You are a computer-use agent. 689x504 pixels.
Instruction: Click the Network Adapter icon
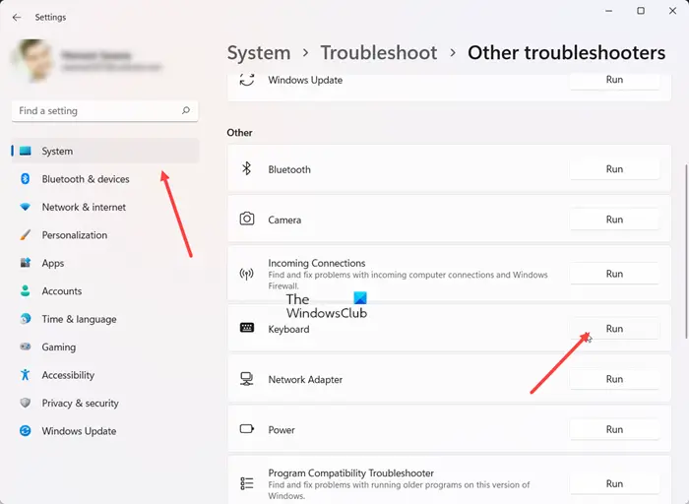click(x=246, y=379)
